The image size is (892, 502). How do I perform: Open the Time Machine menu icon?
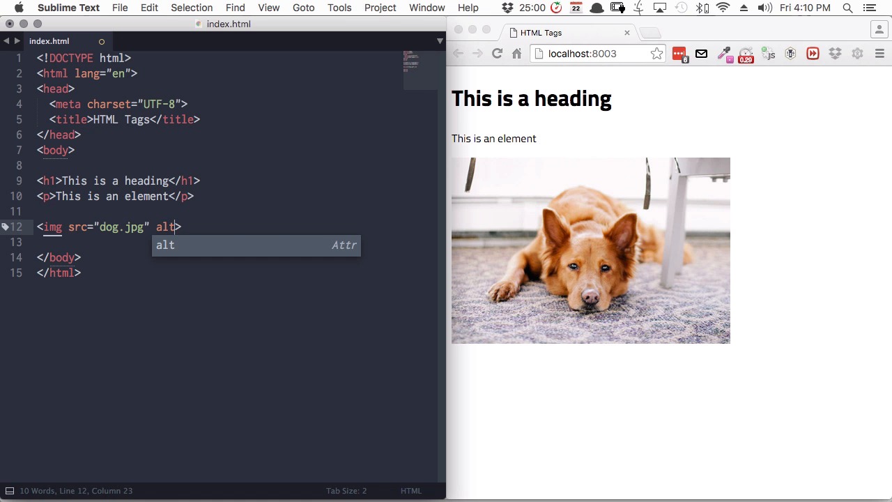(x=682, y=8)
